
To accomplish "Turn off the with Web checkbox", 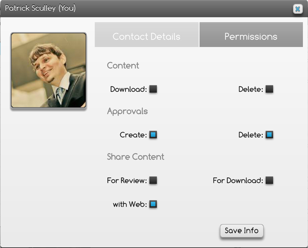I will click(153, 204).
